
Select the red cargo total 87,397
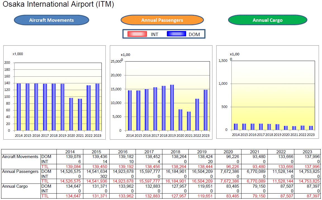click(x=313, y=196)
